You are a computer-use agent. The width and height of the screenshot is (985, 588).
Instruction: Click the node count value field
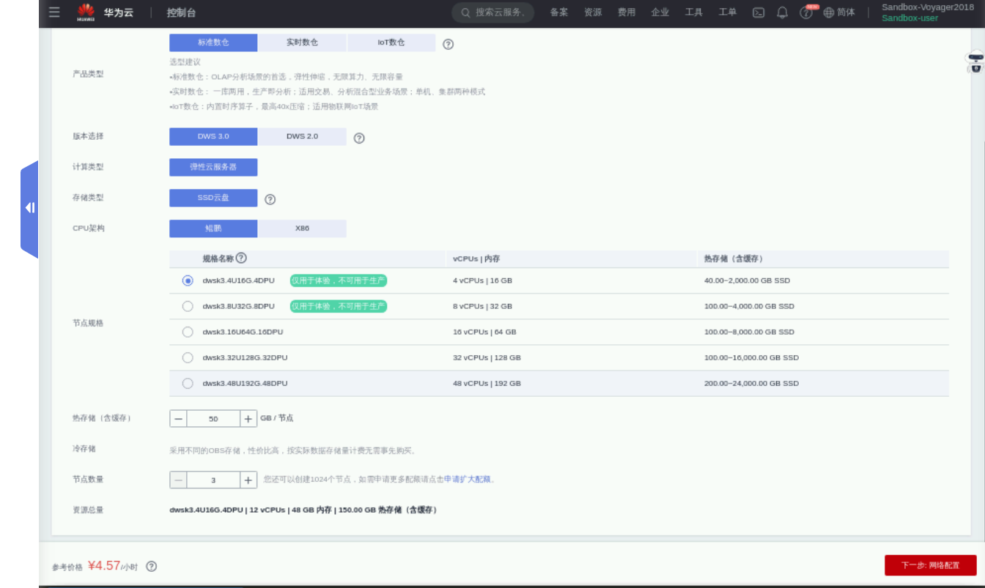[x=213, y=480]
